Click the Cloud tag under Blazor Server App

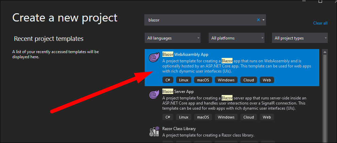tap(249, 117)
